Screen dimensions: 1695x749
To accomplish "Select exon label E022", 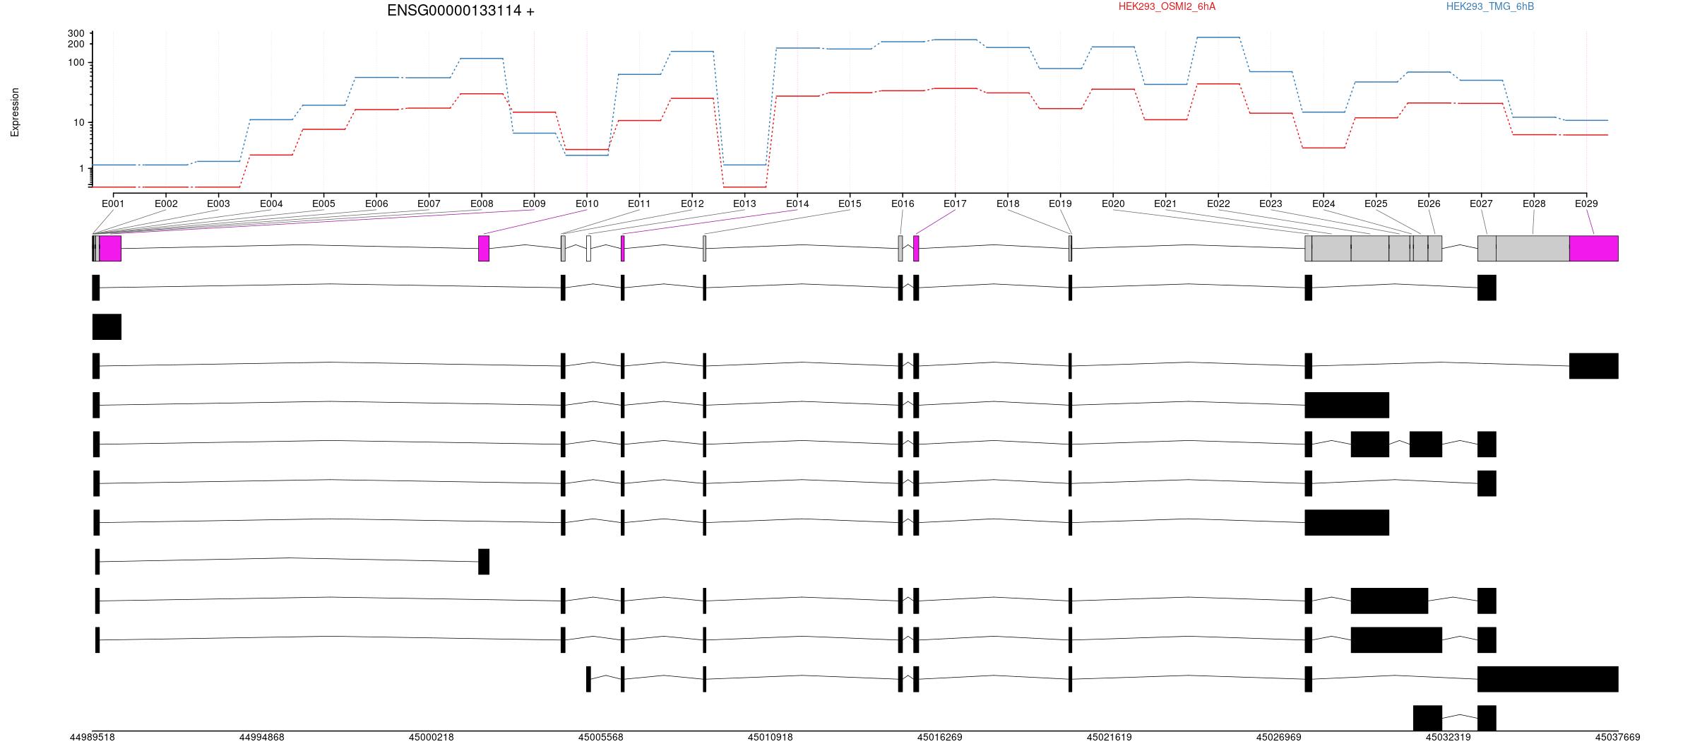I will [x=1218, y=204].
